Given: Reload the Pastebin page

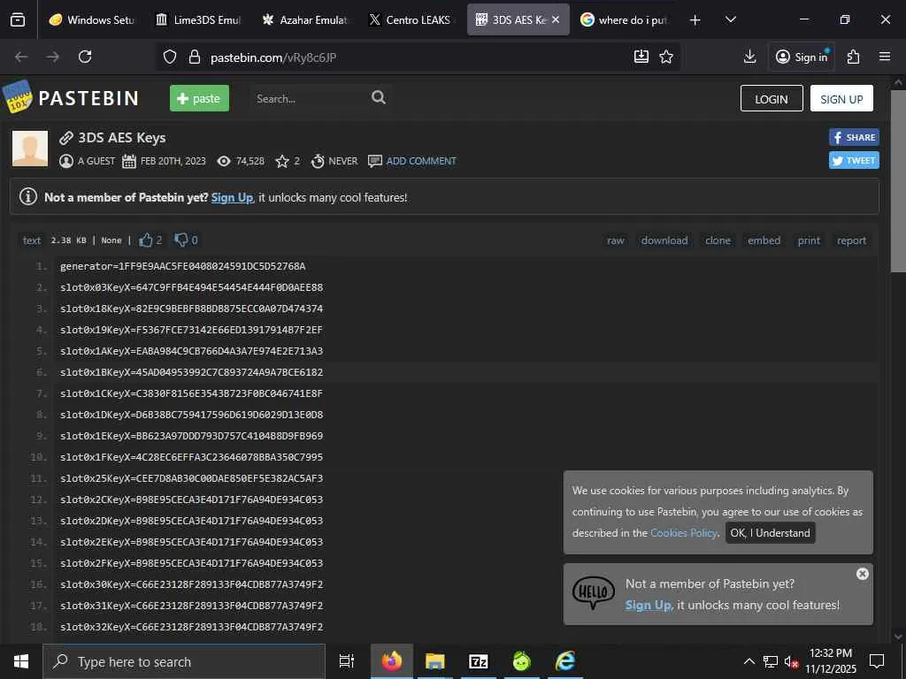Looking at the screenshot, I should pyautogui.click(x=85, y=57).
